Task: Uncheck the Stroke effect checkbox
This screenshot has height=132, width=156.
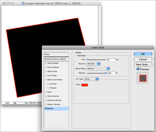Action: [46, 108]
